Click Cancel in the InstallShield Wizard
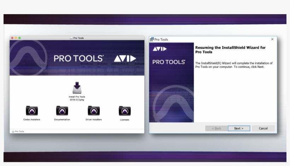 [263, 128]
